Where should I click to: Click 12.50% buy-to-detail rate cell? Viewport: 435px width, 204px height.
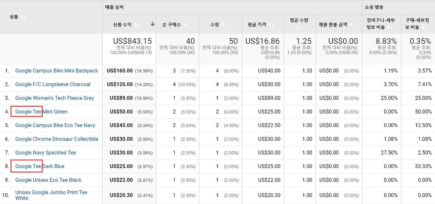coord(423,125)
